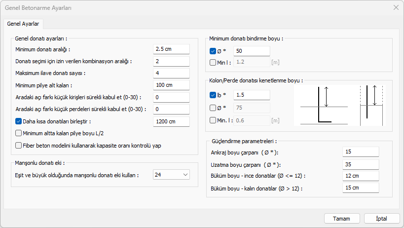This screenshot has width=404, height=228.
Task: Click the İptal button
Action: (x=381, y=219)
